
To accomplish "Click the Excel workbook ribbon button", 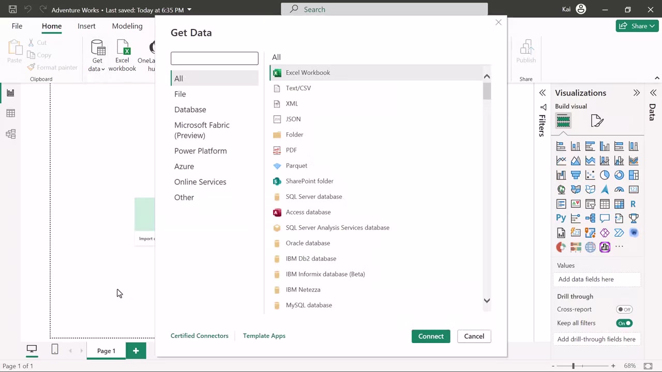I will pos(123,56).
